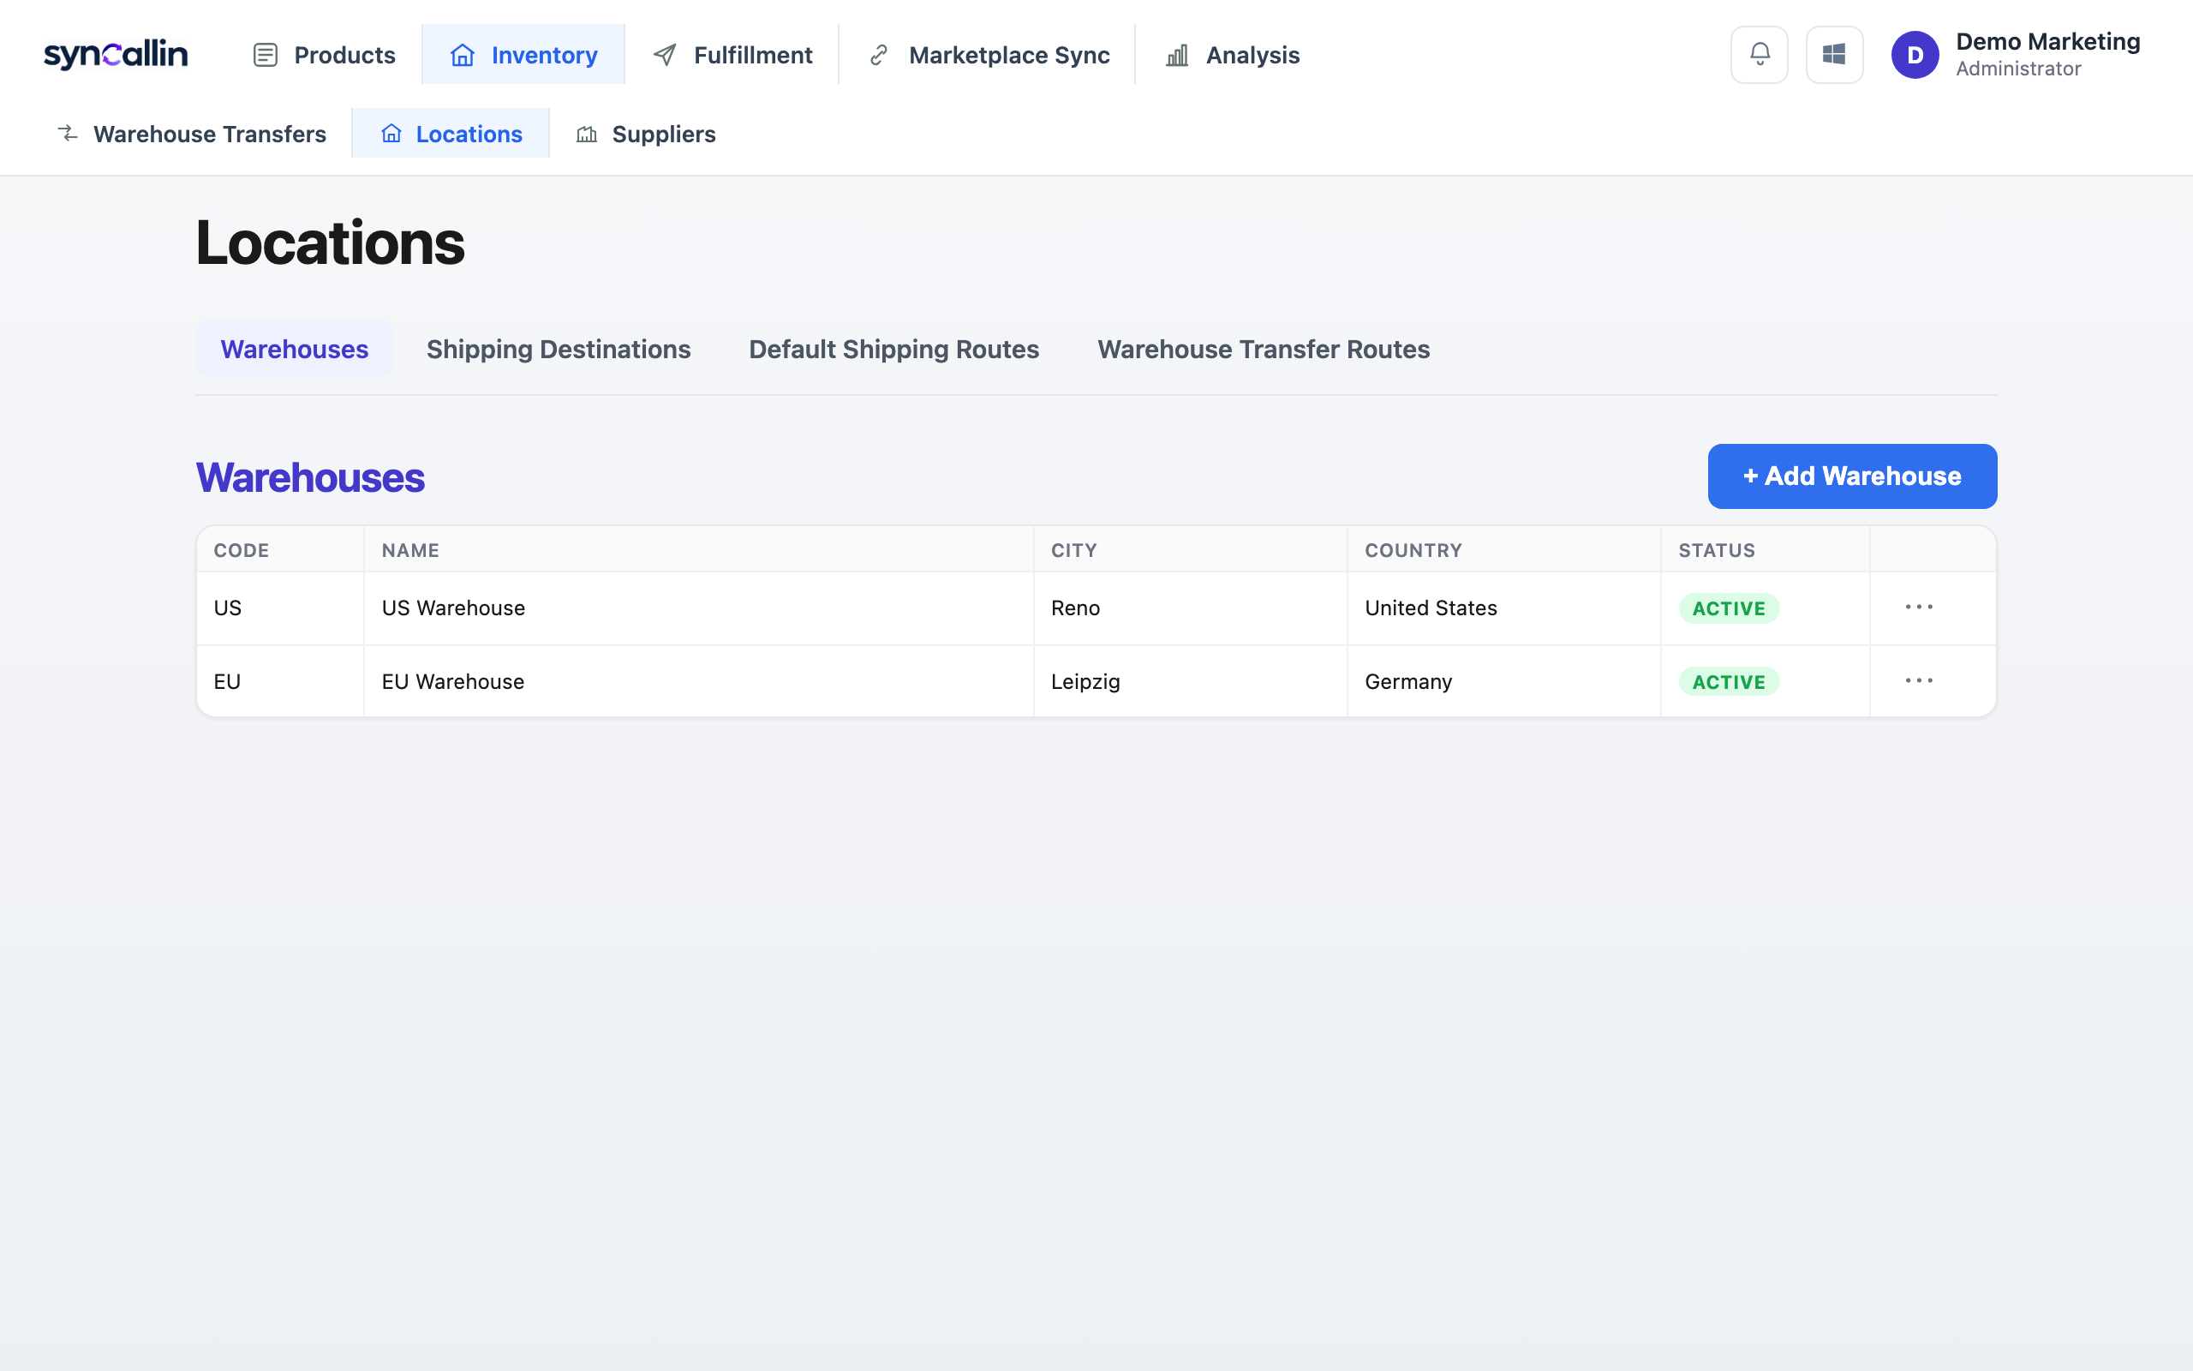Switch to Default Shipping Routes tab
Viewport: 2193px width, 1371px height.
[x=893, y=349]
